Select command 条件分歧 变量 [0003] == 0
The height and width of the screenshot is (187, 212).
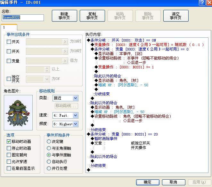click(140, 49)
